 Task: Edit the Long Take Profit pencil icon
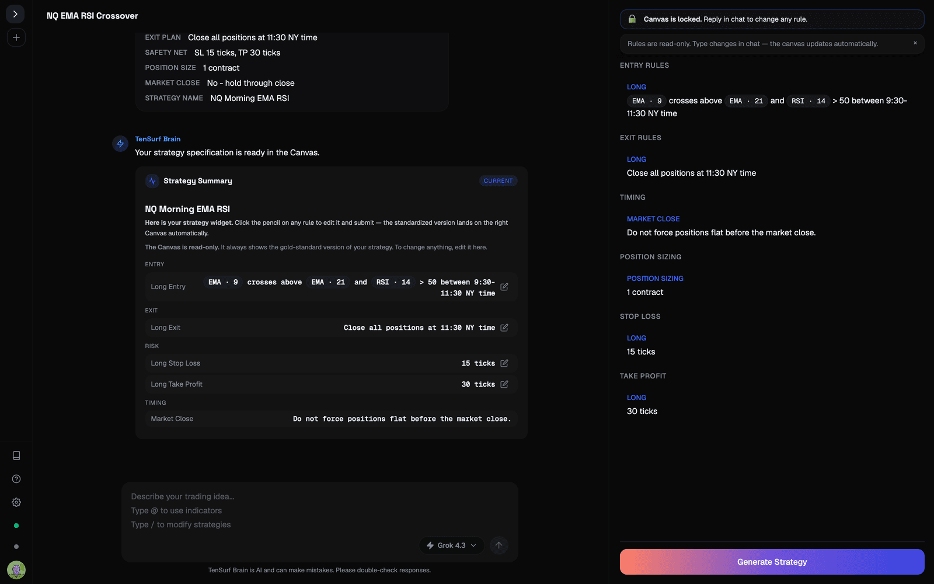[504, 384]
